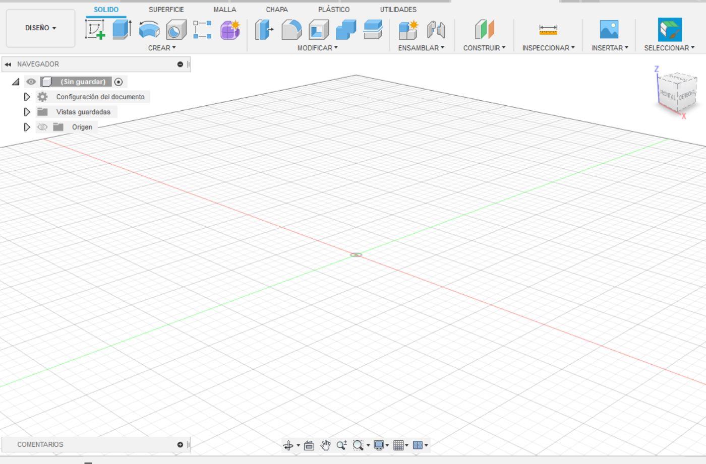Select the Fillet tool
This screenshot has height=464, width=706.
pos(291,30)
